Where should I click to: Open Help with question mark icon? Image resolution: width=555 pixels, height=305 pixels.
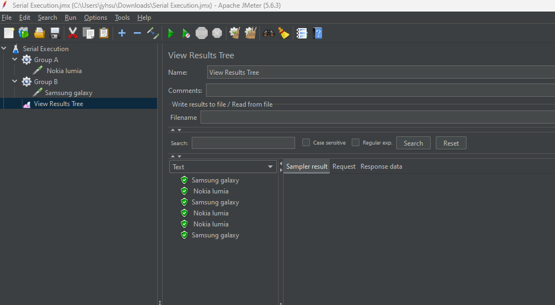click(318, 34)
